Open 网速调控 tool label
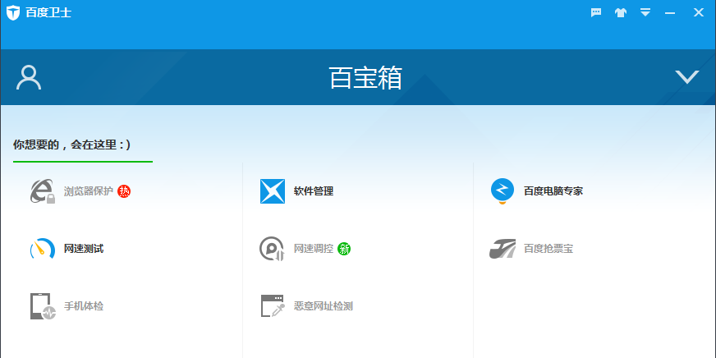716x358 pixels. (314, 249)
